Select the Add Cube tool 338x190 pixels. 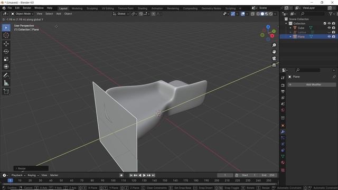(6, 91)
